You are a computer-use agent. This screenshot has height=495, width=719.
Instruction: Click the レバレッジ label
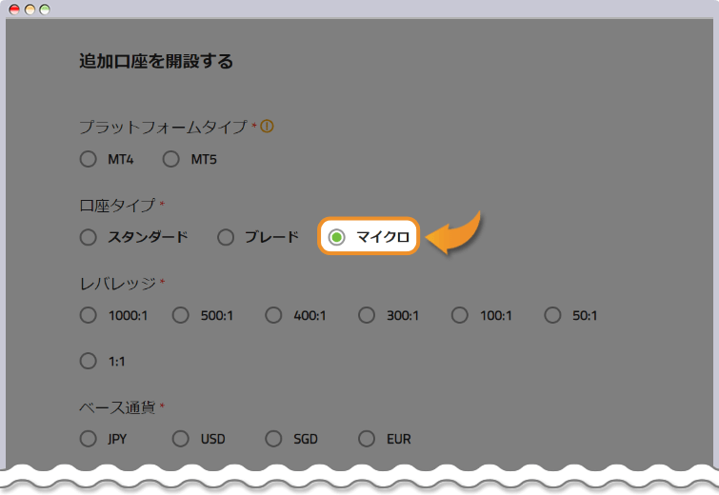118,284
